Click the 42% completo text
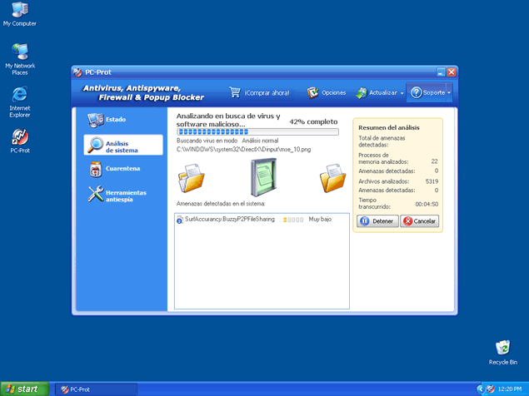The height and width of the screenshot is (396, 529). coord(313,121)
